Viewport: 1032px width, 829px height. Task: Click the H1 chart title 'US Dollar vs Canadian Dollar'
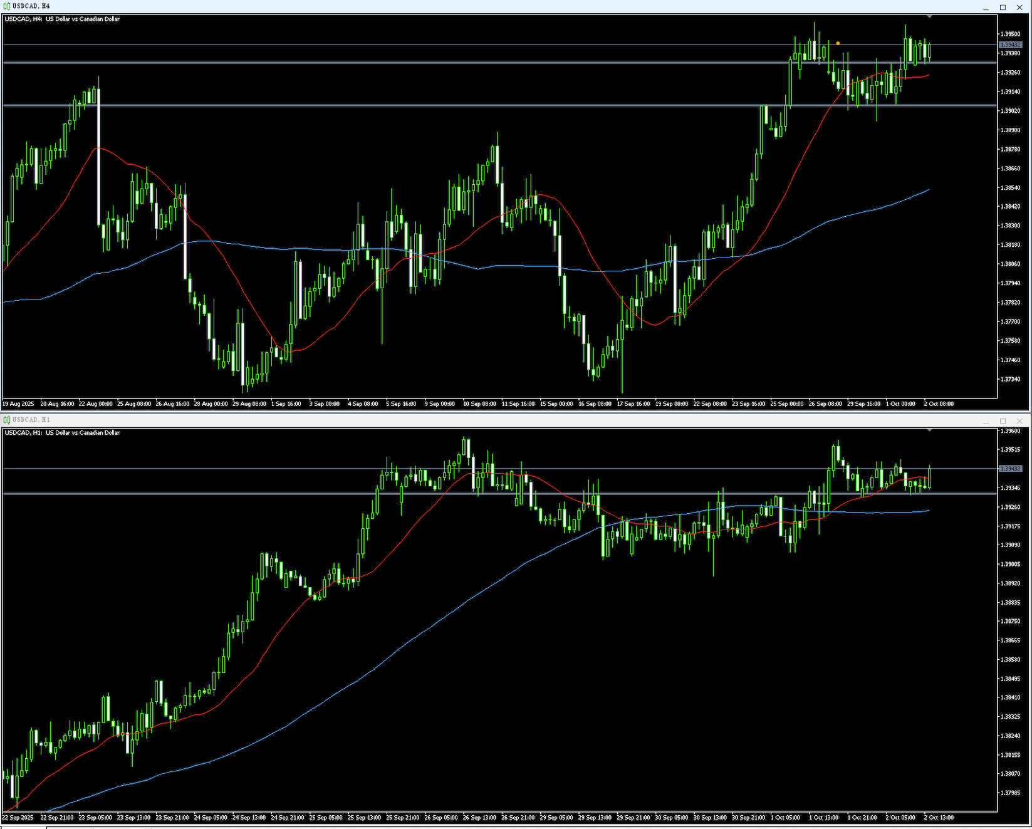click(83, 433)
